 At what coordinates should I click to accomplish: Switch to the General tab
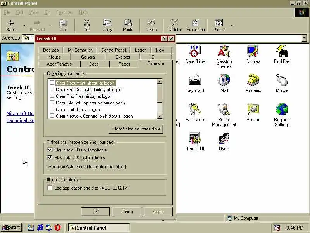[x=88, y=57]
